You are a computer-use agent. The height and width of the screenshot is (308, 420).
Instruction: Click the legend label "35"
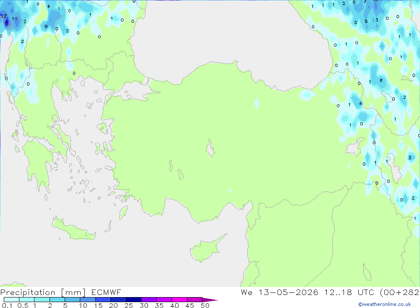click(x=159, y=305)
